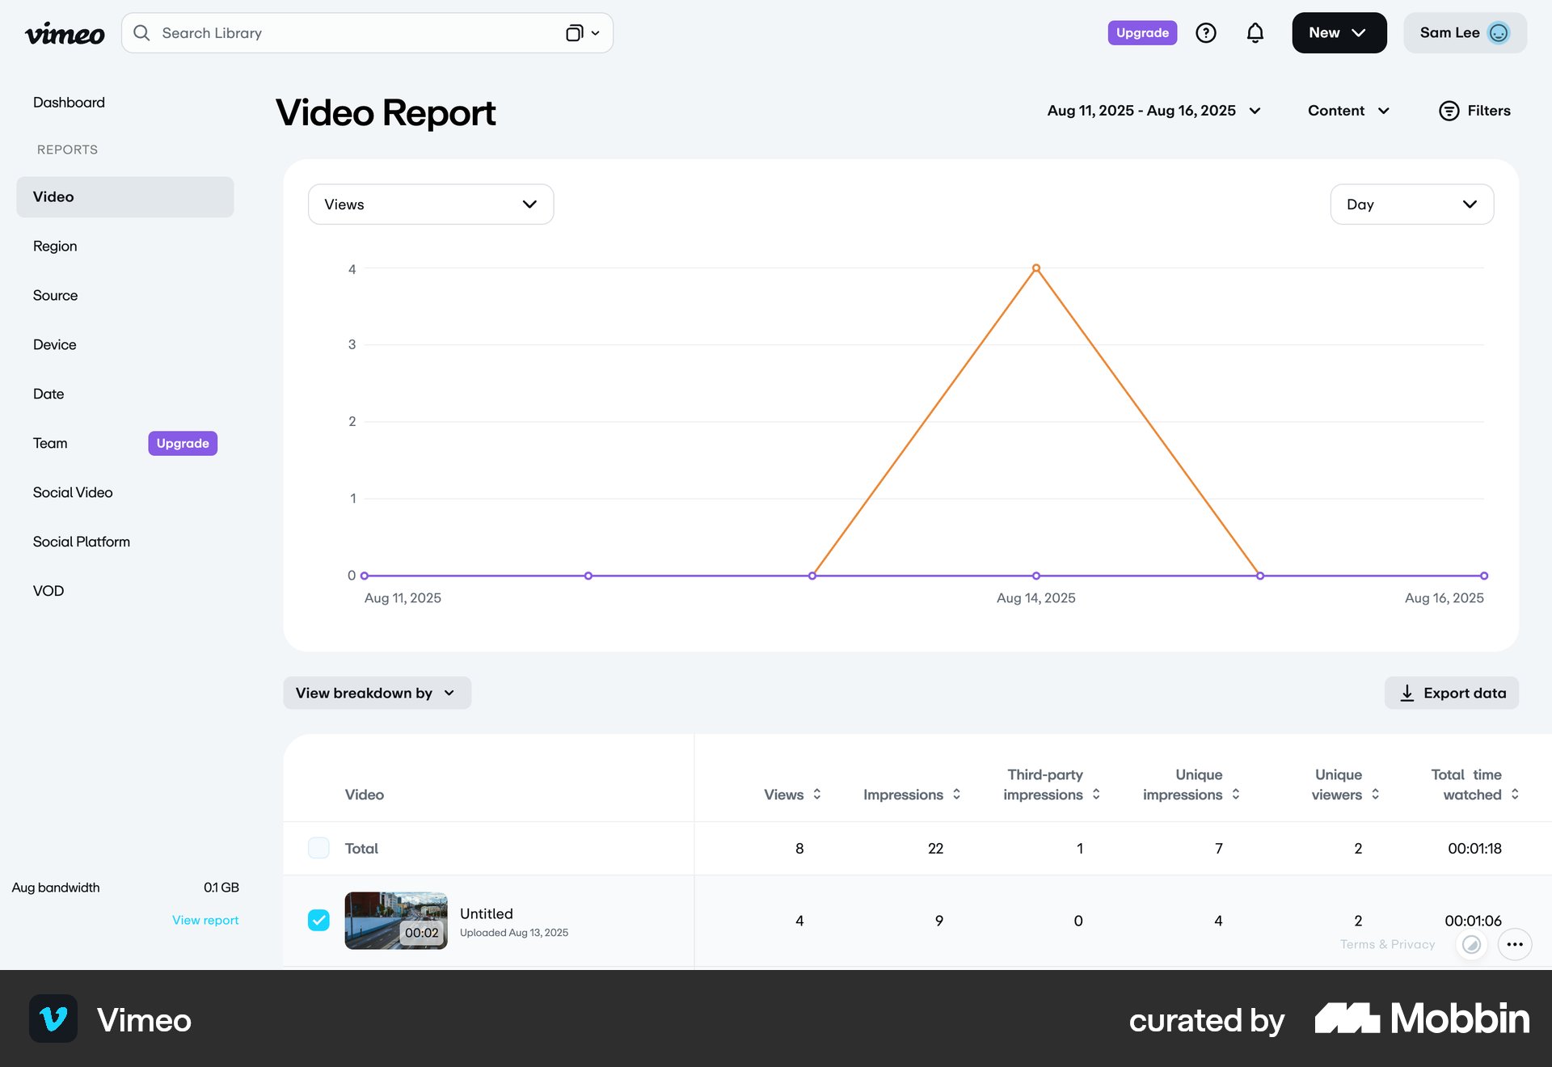Sort by Unique impressions arrows
Screen dimensions: 1552x1067
click(x=1236, y=794)
